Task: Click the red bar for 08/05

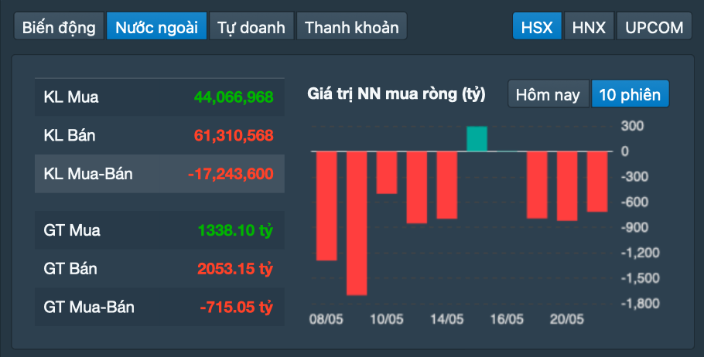Action: [x=326, y=206]
